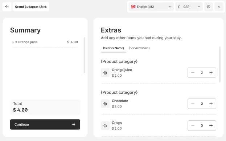Screen dimensions: 226x141
Task: Add one Chocolate with plus button
Action: [211, 104]
